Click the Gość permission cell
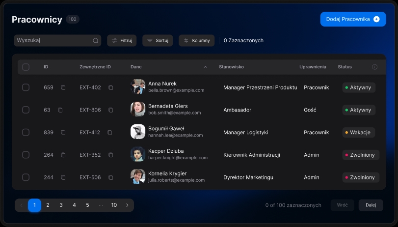Viewport: 398px width, 227px height. tap(310, 110)
